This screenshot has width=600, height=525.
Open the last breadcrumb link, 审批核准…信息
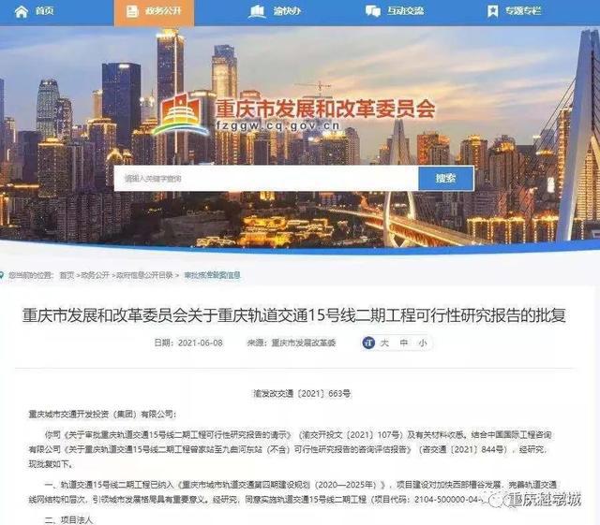[212, 275]
